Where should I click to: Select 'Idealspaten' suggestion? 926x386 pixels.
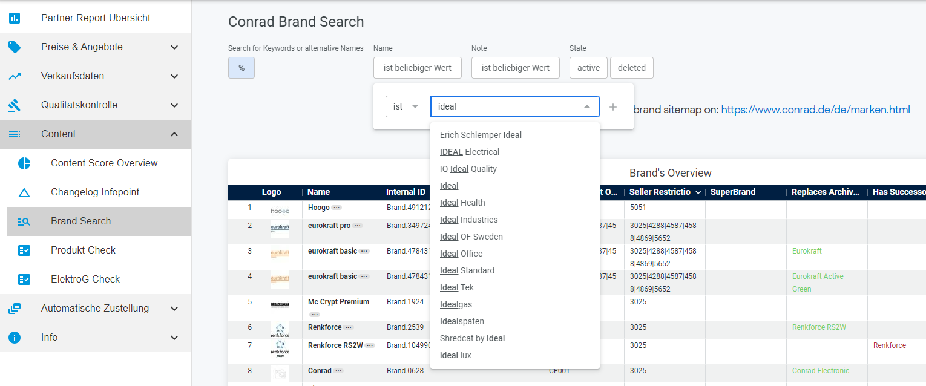pyautogui.click(x=515, y=321)
